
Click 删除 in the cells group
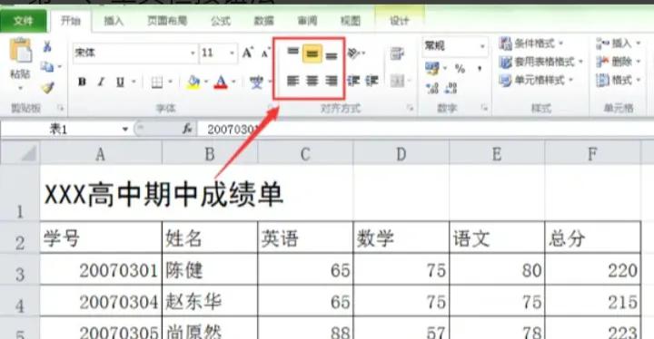(619, 62)
